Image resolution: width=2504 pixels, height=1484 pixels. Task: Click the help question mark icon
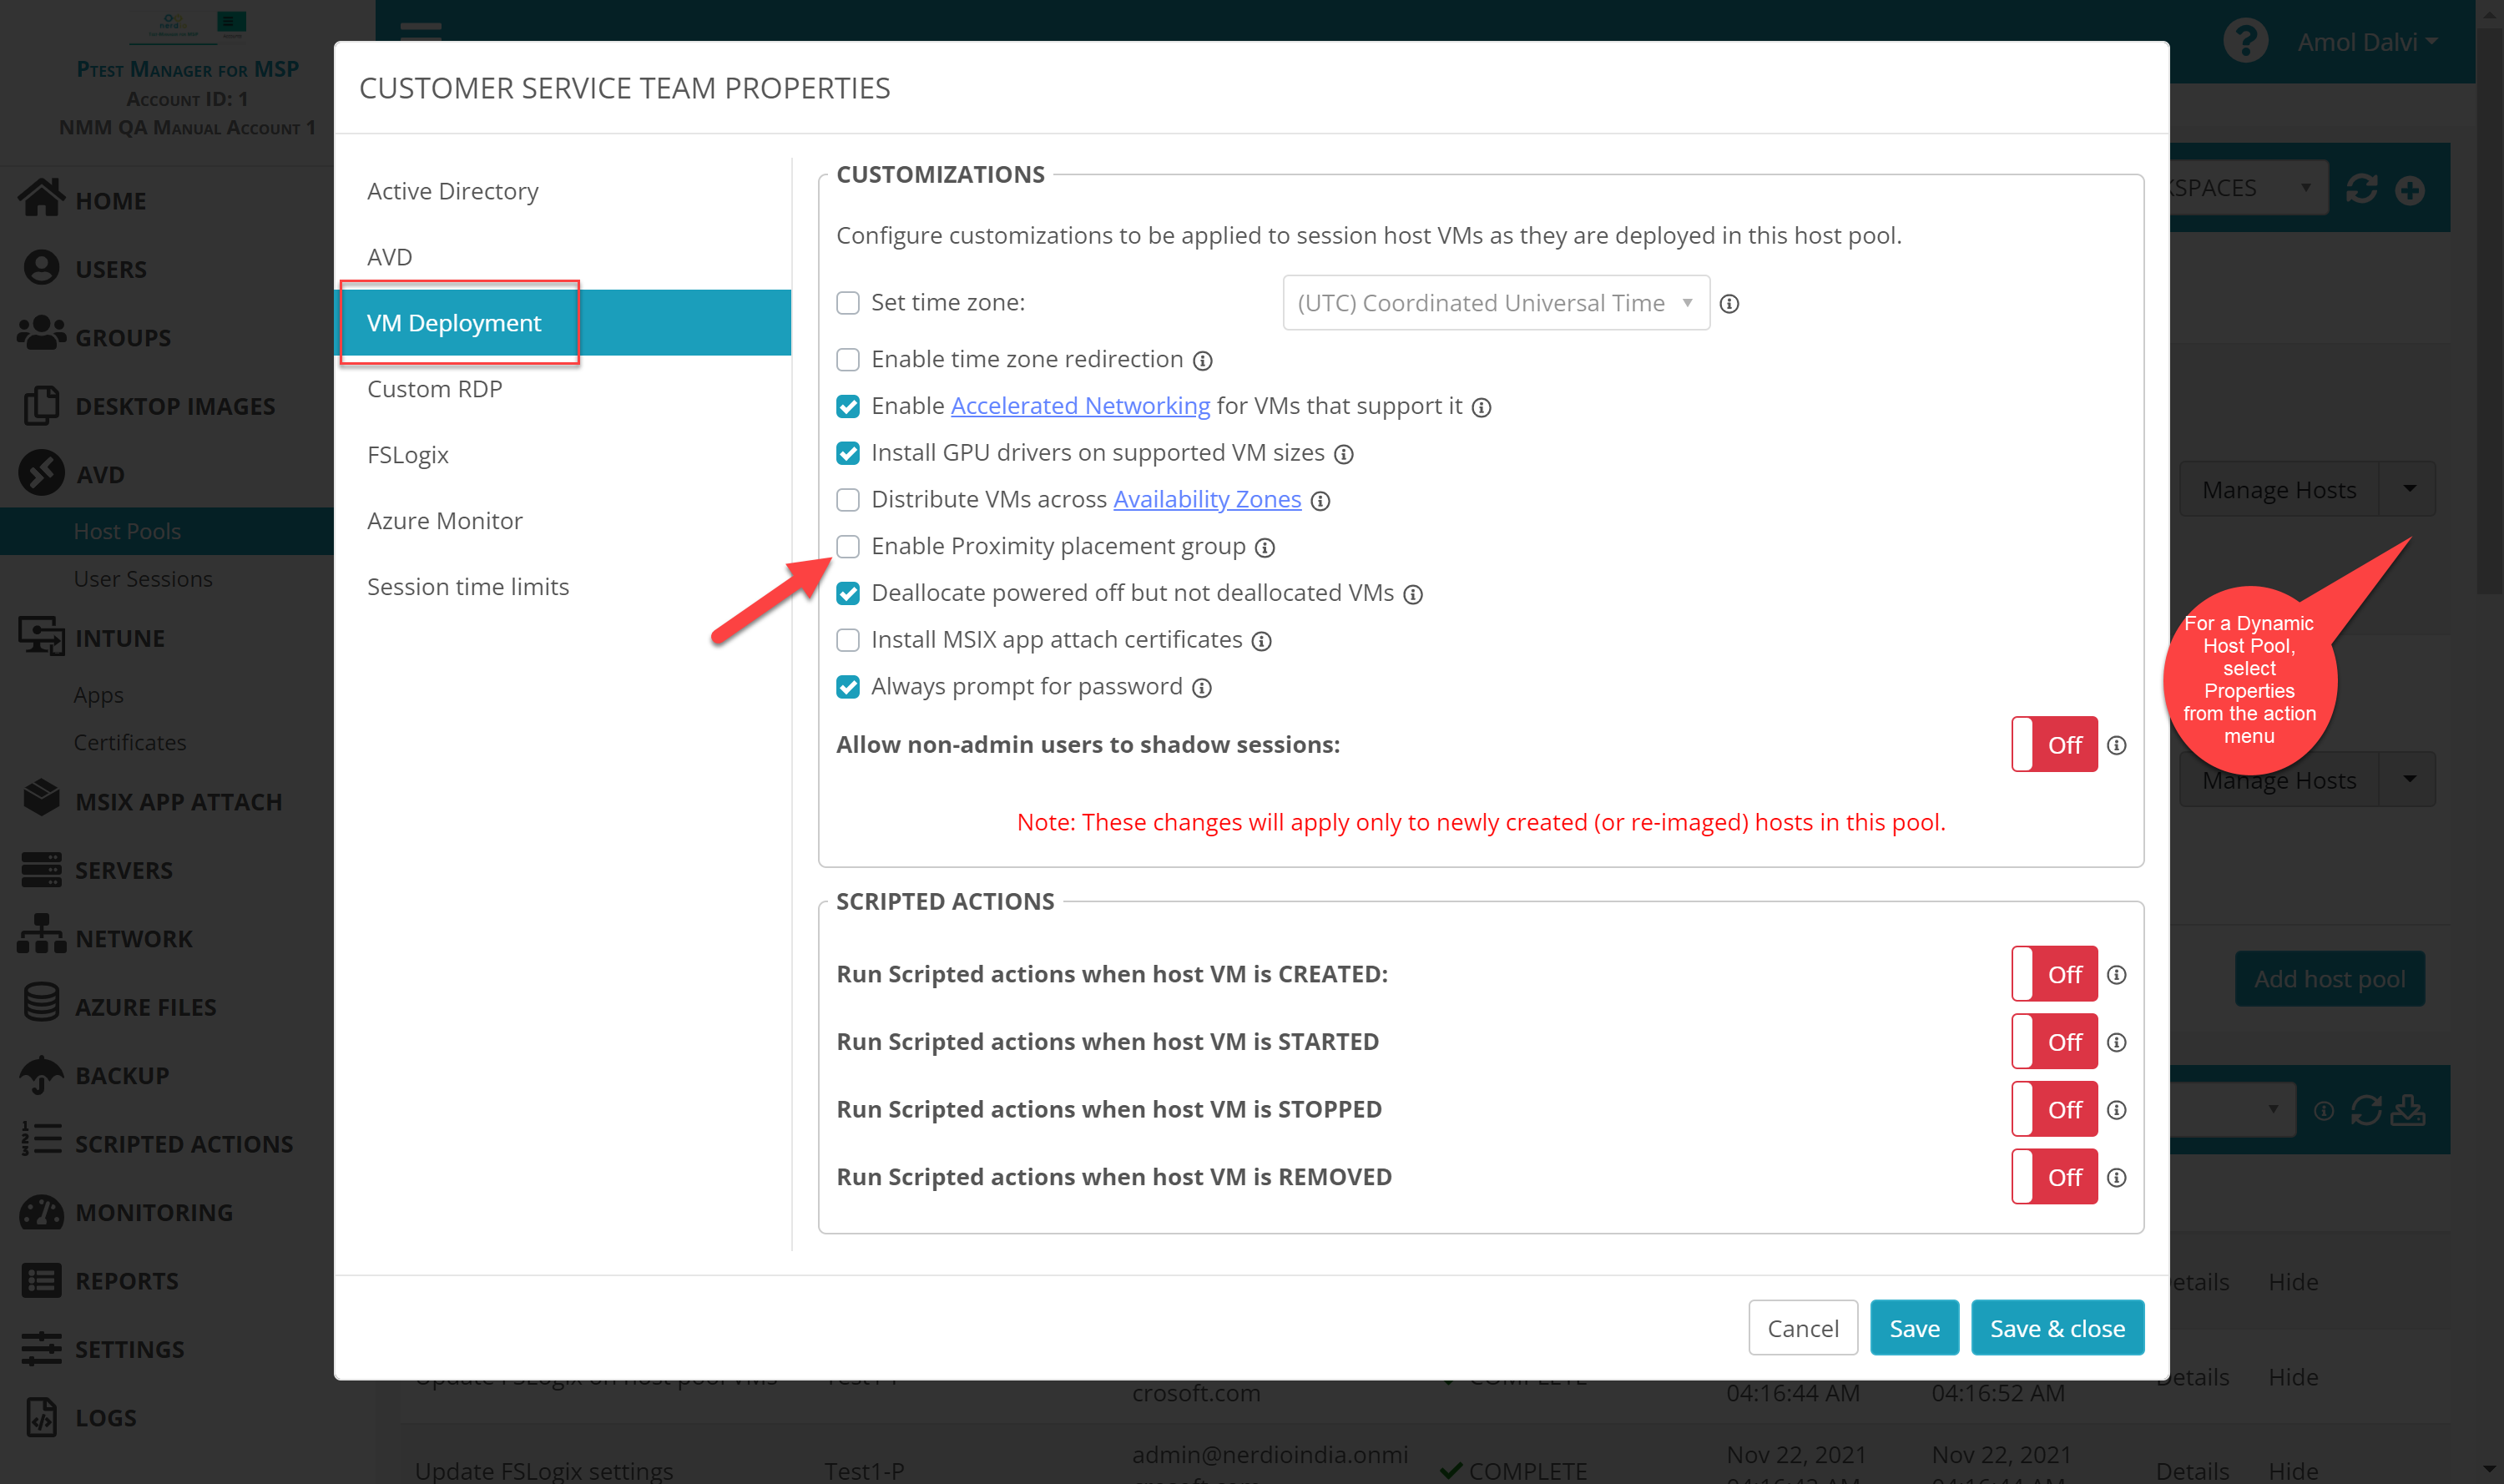point(2245,41)
